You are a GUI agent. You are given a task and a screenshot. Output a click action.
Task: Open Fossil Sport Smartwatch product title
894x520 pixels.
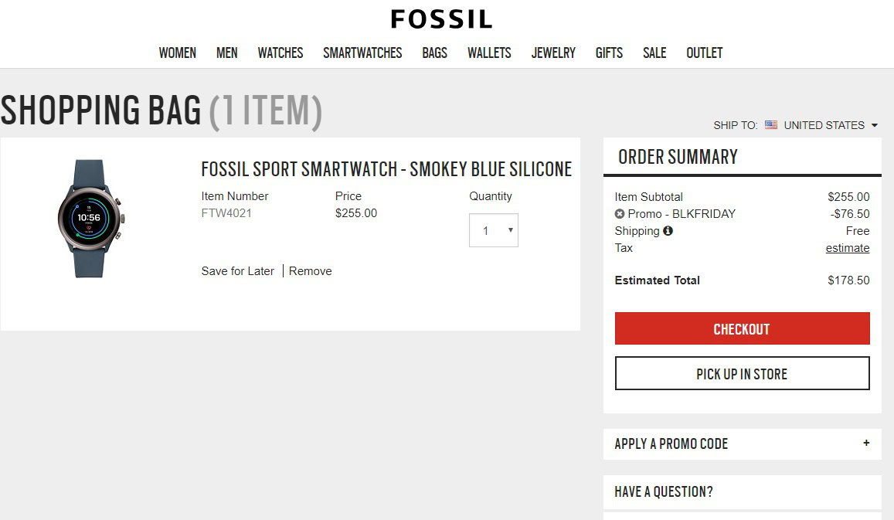pos(386,169)
